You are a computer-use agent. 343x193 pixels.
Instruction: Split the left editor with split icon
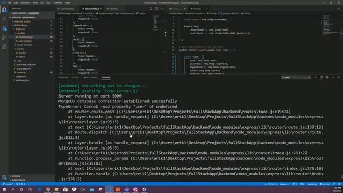[156, 9]
